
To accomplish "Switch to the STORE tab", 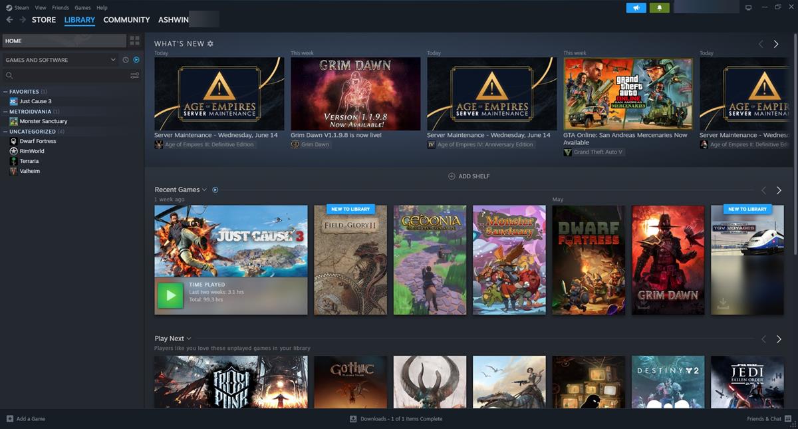I will (44, 20).
